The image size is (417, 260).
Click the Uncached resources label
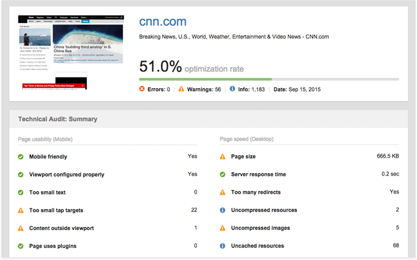(257, 246)
